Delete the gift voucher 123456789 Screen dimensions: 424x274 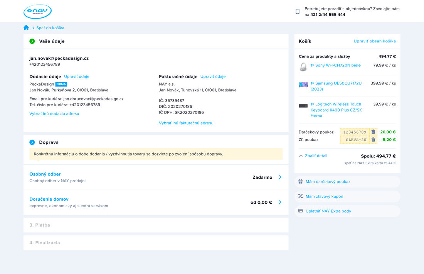373,132
